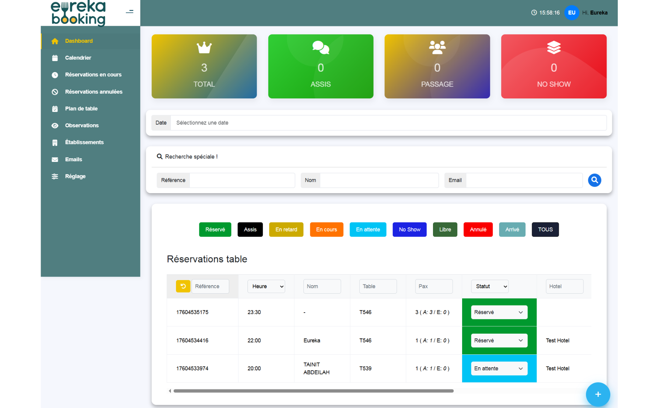
Task: Click the crown icon on TOTAL card
Action: point(204,48)
